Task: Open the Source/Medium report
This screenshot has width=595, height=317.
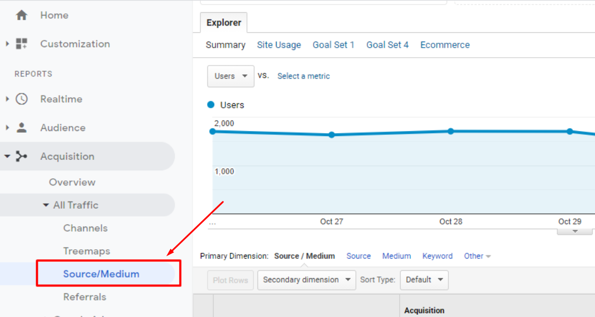Action: [102, 274]
